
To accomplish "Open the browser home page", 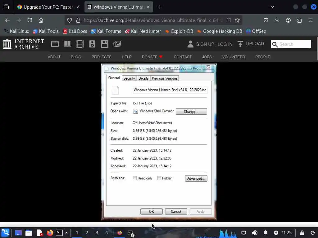I will click(41, 20).
